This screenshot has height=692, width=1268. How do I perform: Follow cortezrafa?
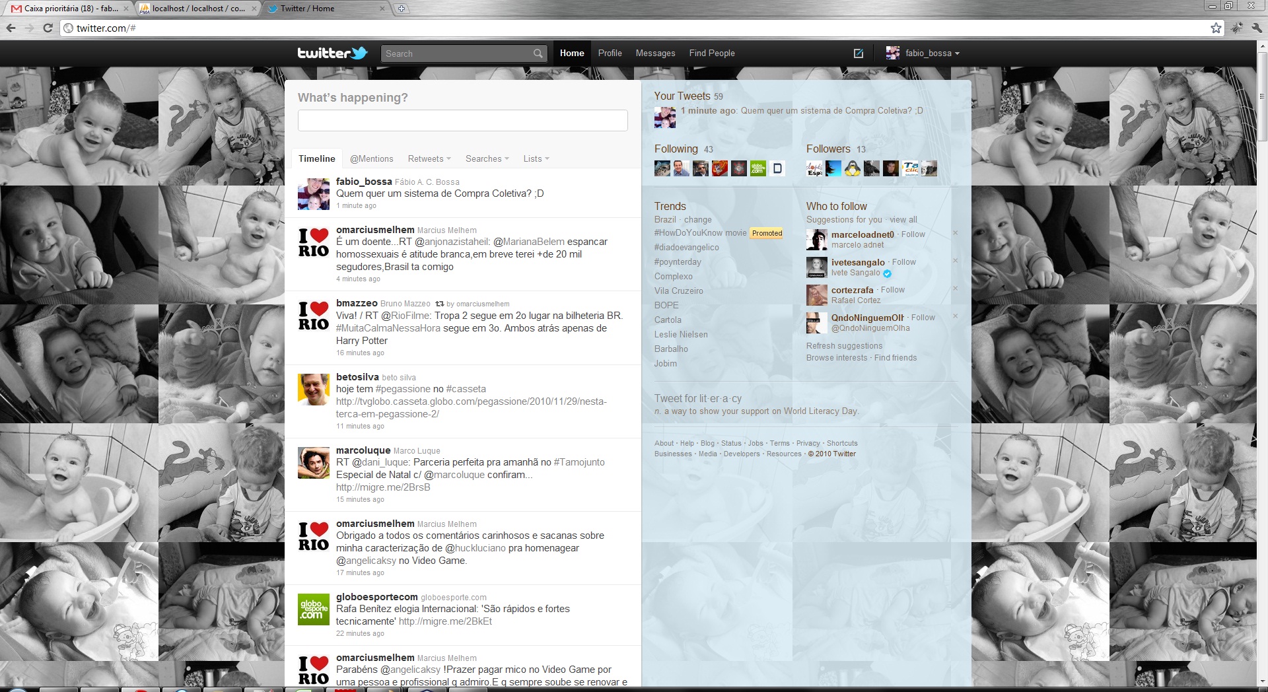click(x=893, y=290)
